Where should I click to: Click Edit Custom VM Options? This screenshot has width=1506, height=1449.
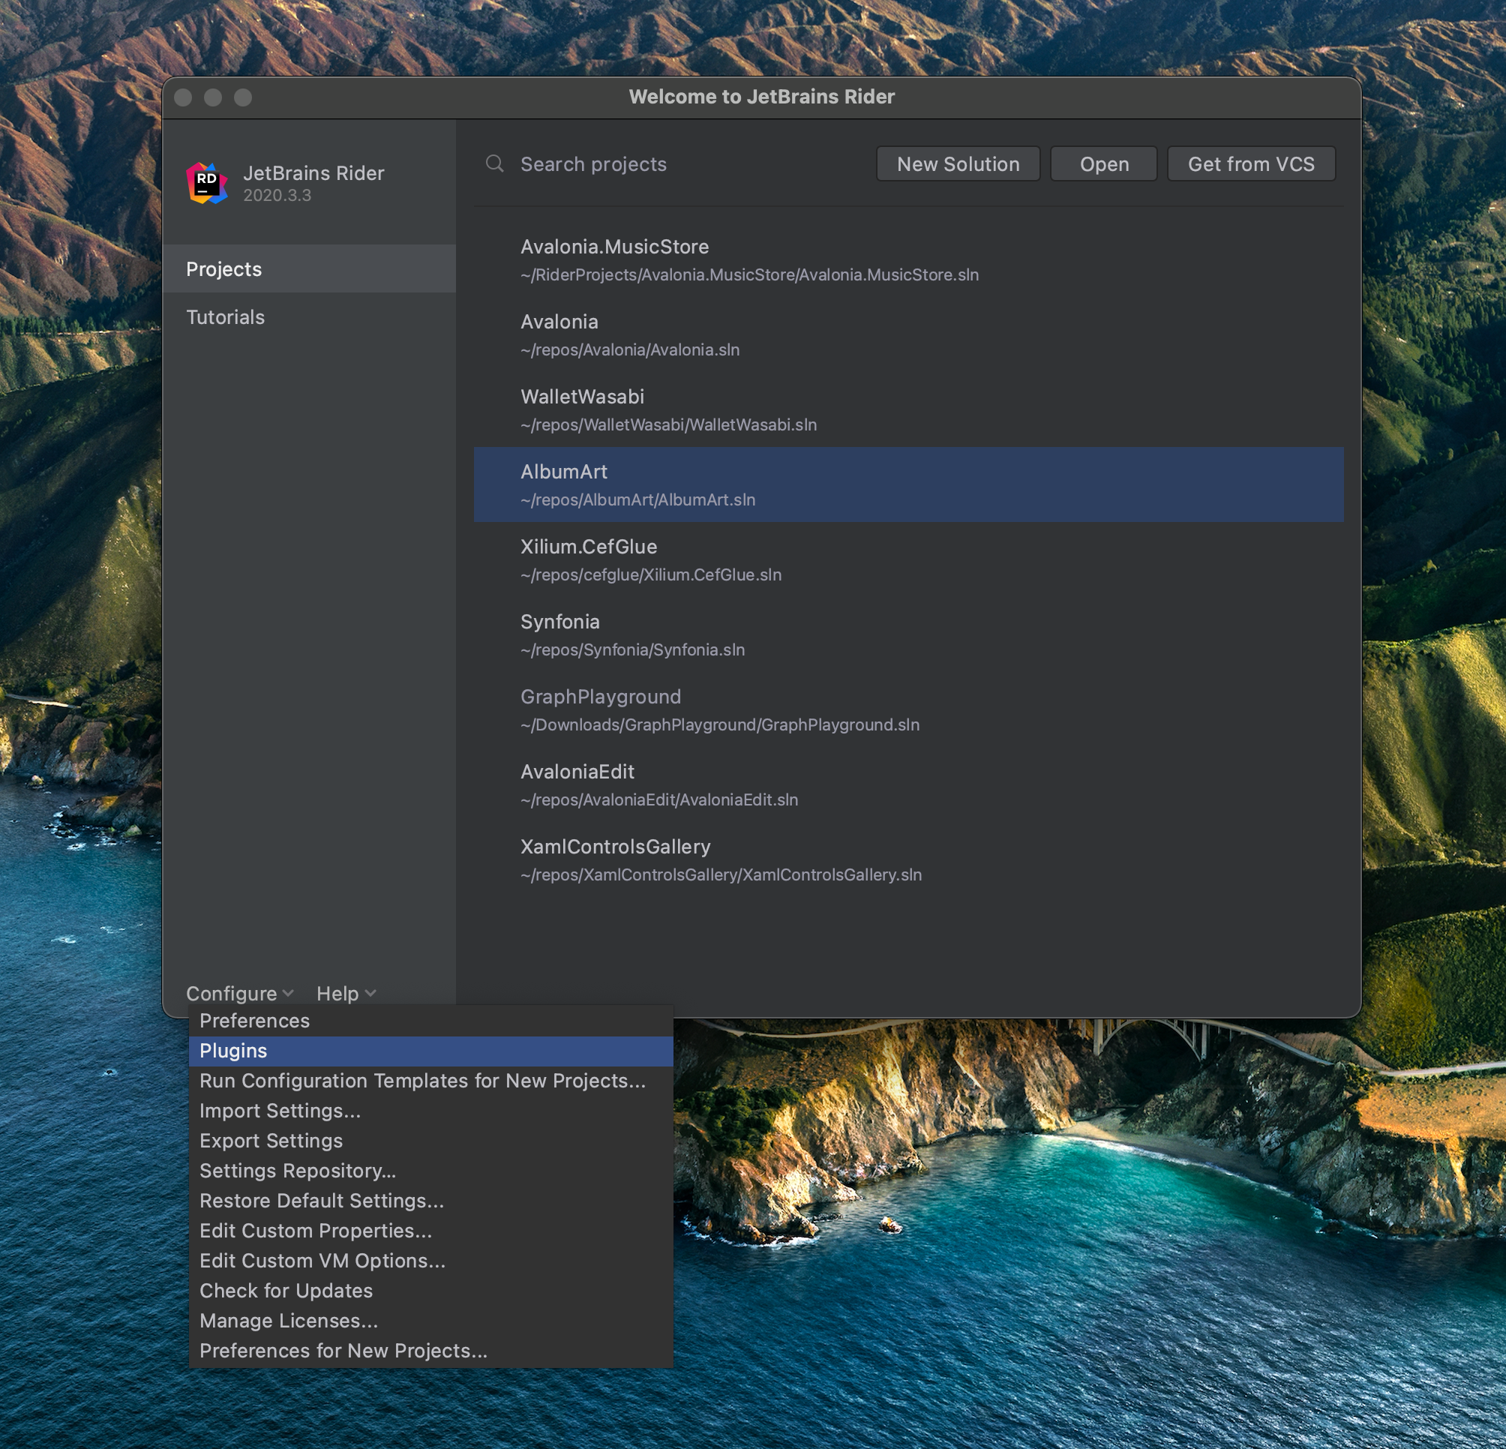322,1260
